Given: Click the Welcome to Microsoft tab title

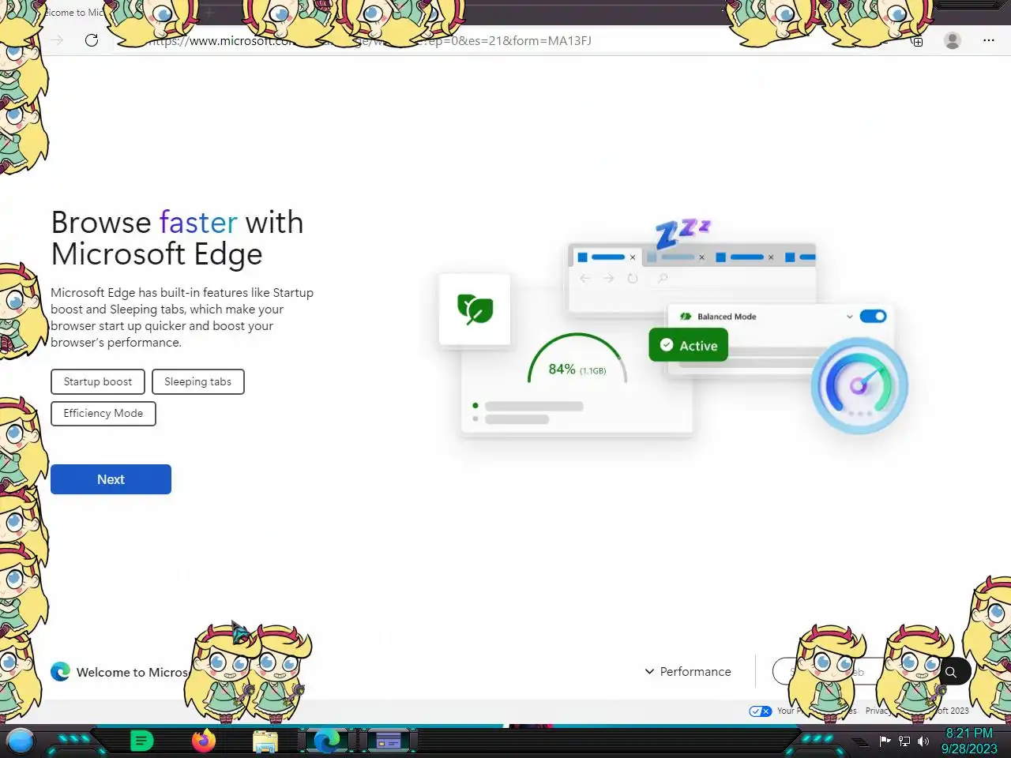Looking at the screenshot, I should tap(73, 13).
